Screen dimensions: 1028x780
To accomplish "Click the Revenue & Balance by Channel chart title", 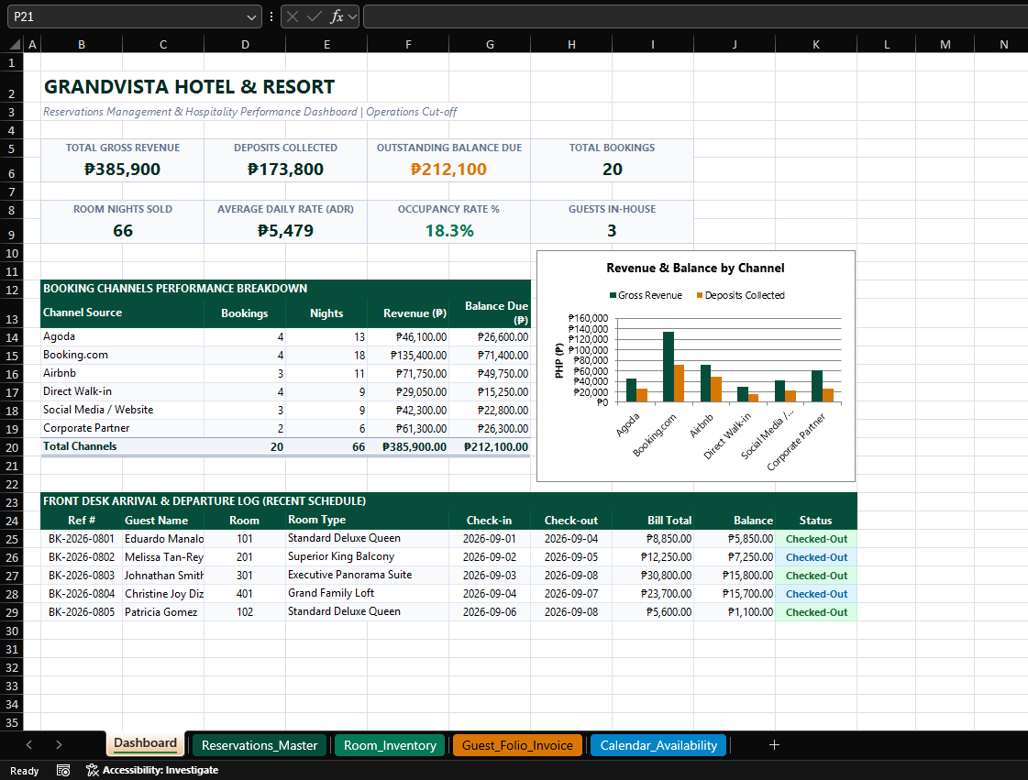I will (x=695, y=268).
